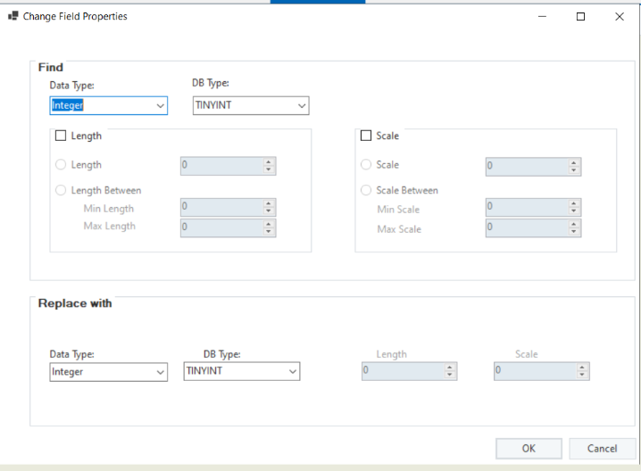Cancel the field property changes
This screenshot has width=641, height=471.
pyautogui.click(x=602, y=448)
